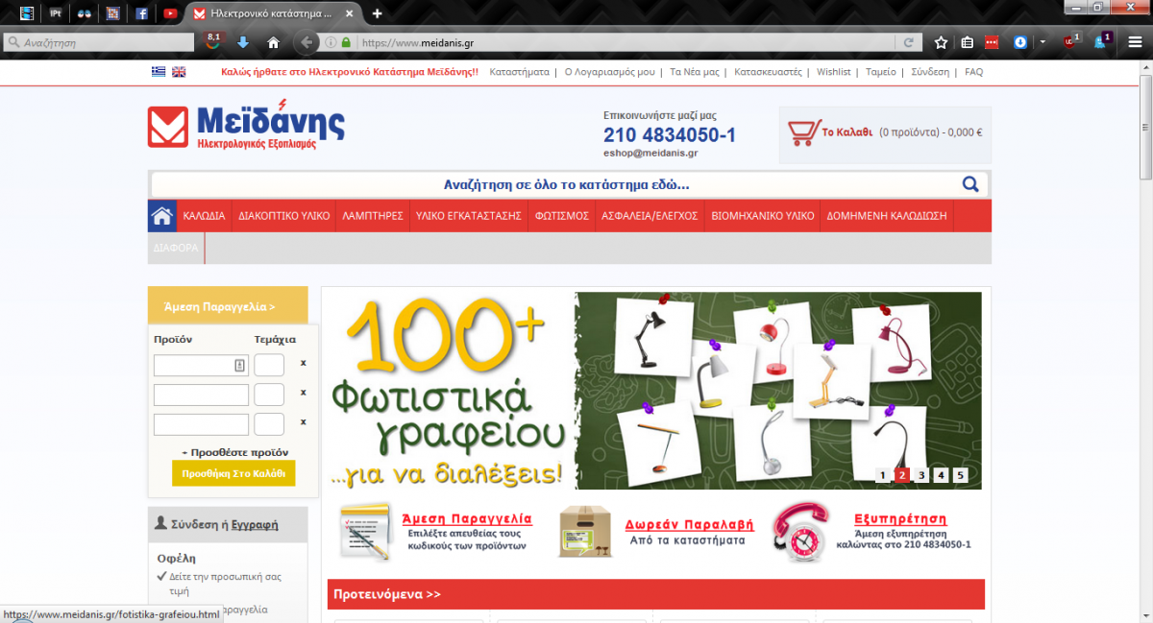This screenshot has height=623, width=1153.
Task: Open the downloads arrow in toolbar
Action: pos(243,42)
